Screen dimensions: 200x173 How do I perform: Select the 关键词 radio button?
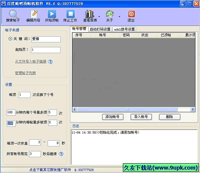10,39
